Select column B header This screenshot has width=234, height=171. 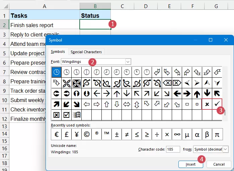[95, 6]
